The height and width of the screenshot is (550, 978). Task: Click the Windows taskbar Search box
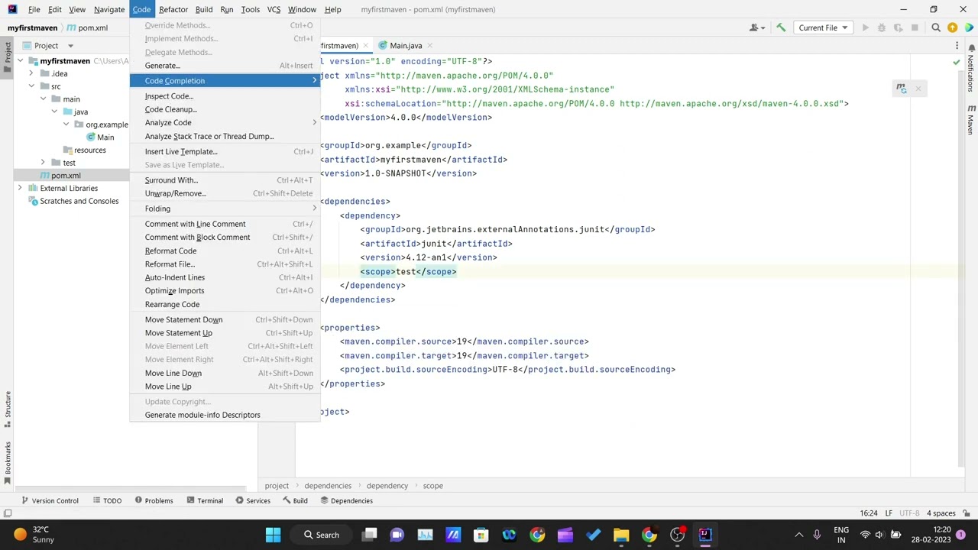point(321,535)
